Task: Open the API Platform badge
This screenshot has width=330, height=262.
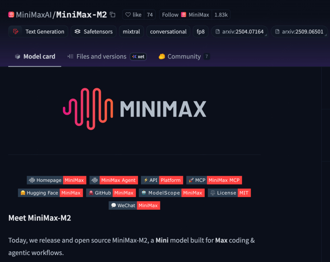Action: coord(162,180)
